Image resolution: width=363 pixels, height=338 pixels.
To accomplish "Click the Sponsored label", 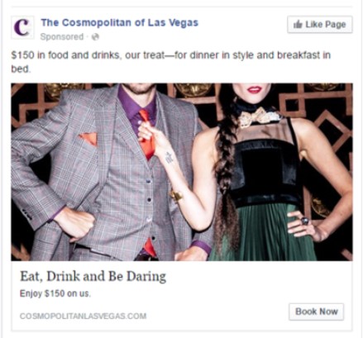I will pyautogui.click(x=62, y=36).
